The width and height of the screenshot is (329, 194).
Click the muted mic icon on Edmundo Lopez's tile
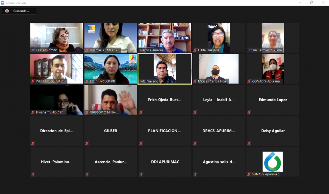coord(249,112)
